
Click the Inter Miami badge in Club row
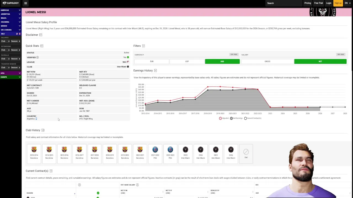pyautogui.click(x=128, y=67)
